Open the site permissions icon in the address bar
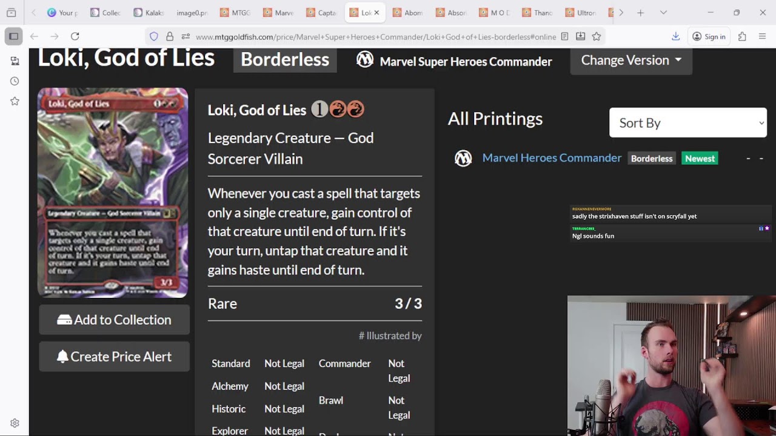 click(186, 36)
